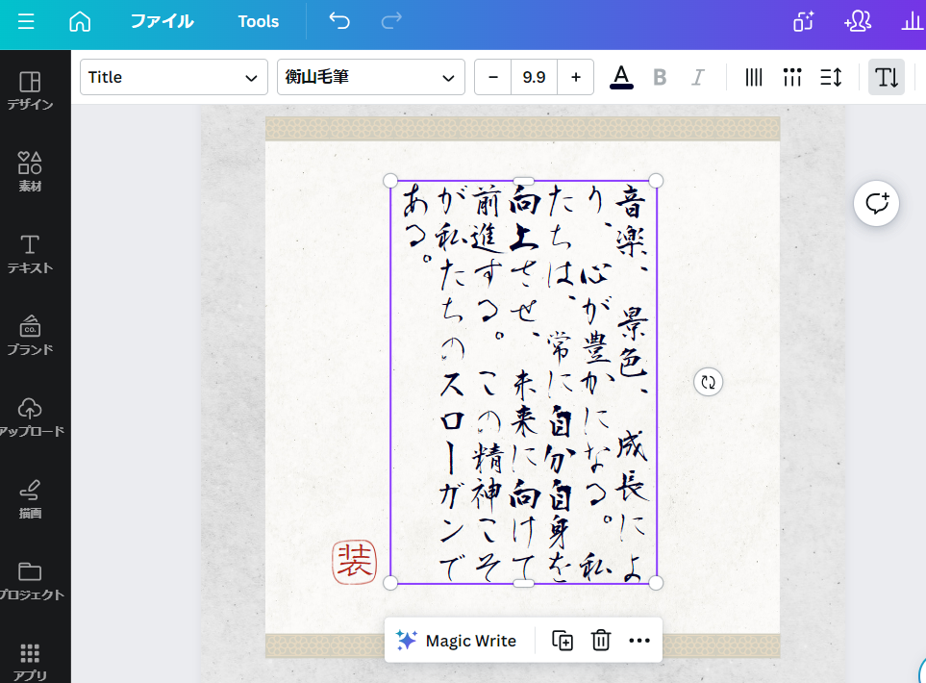The height and width of the screenshot is (683, 926).
Task: Click the undo arrow icon
Action: (338, 20)
